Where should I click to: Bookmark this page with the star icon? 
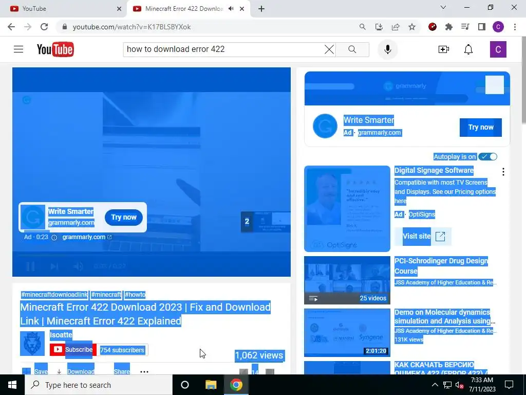click(412, 27)
